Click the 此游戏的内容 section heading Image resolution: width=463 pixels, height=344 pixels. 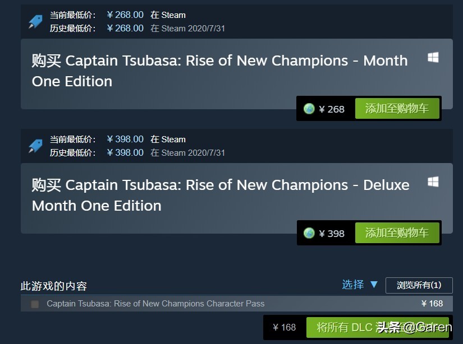tap(54, 286)
